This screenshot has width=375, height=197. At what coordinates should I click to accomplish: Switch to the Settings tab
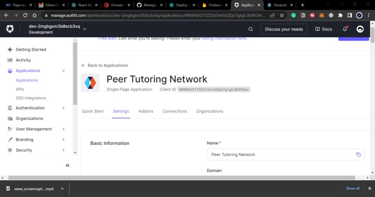121,111
